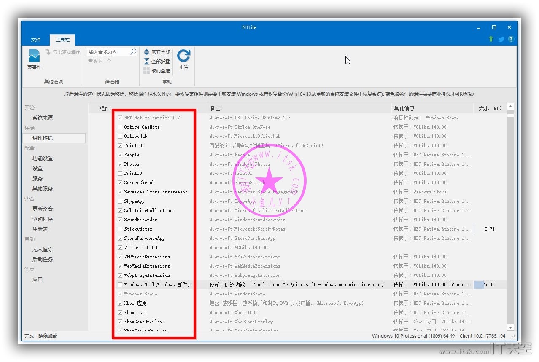Toggle the VCLibs.140.00 checkbox

[120, 247]
